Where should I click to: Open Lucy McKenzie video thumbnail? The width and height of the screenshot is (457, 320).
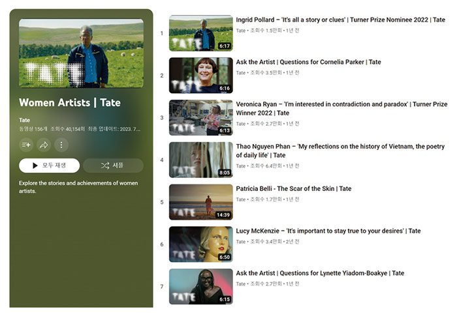[201, 244]
